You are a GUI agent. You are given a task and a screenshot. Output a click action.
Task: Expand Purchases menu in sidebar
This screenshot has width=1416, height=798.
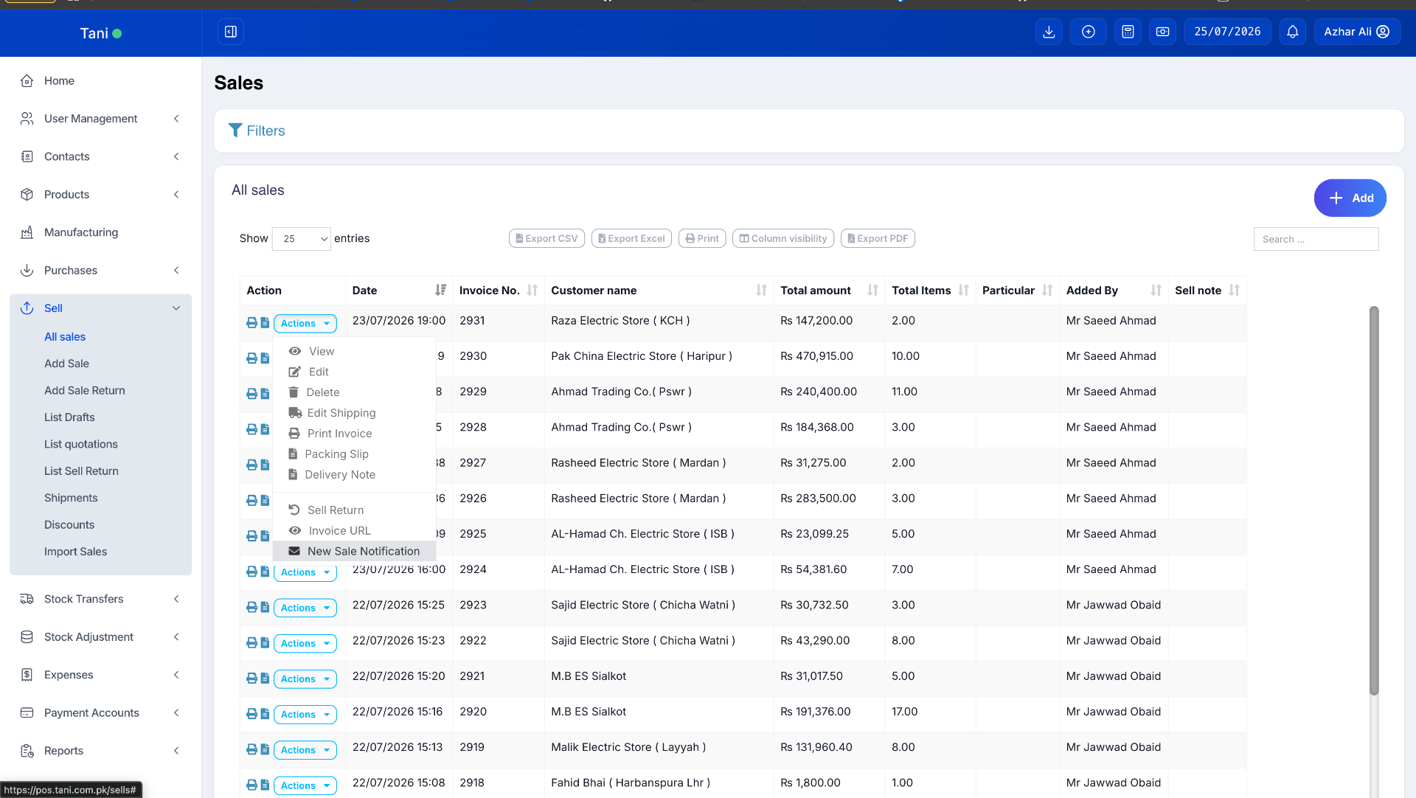[101, 271]
